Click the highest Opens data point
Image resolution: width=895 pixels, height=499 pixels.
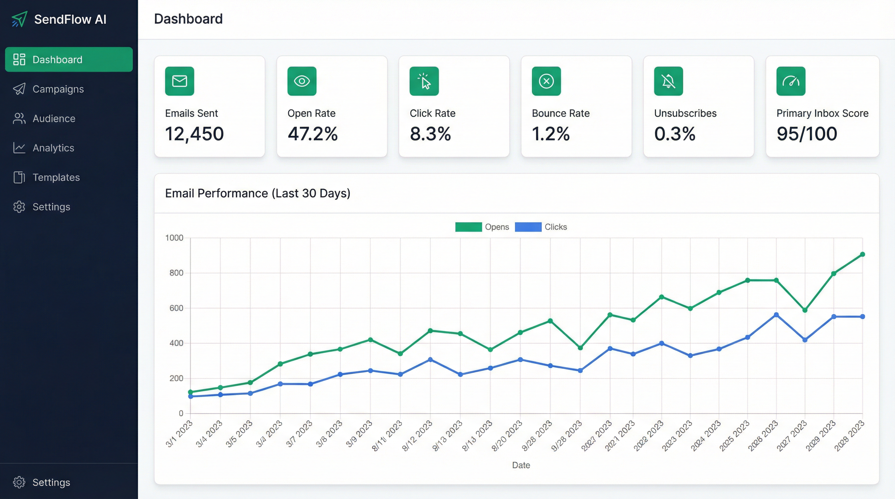click(x=862, y=254)
